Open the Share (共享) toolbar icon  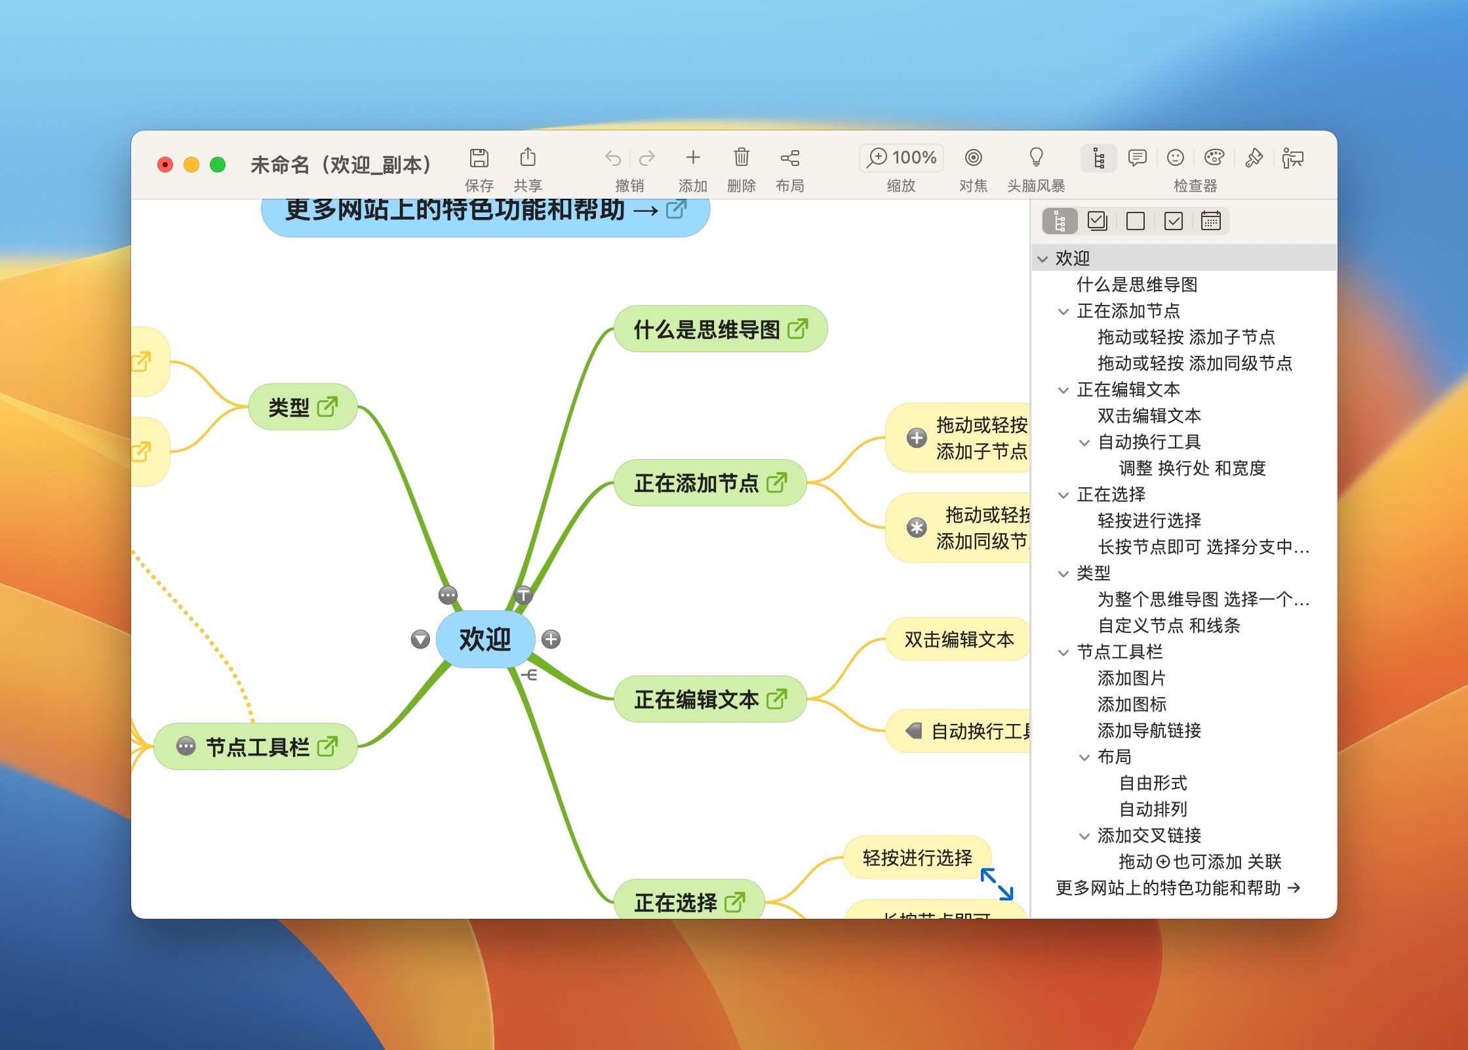(528, 158)
